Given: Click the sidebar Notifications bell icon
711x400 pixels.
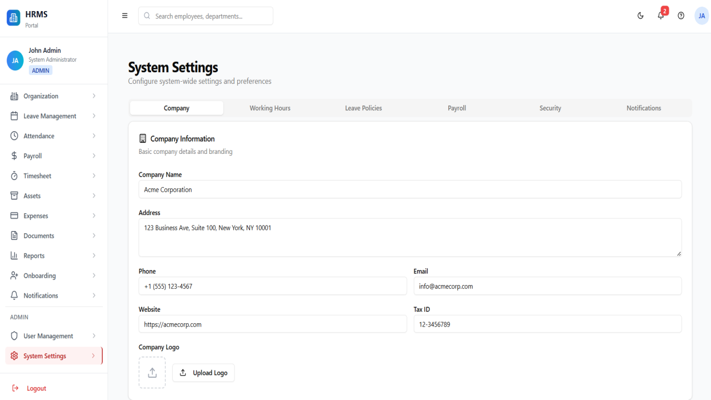Looking at the screenshot, I should click(x=14, y=296).
